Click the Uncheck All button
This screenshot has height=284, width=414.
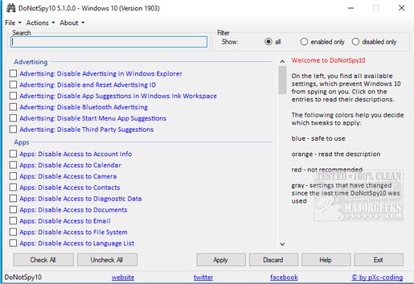[x=107, y=259]
